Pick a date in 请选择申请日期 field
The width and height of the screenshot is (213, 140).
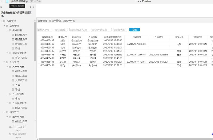click(101, 30)
